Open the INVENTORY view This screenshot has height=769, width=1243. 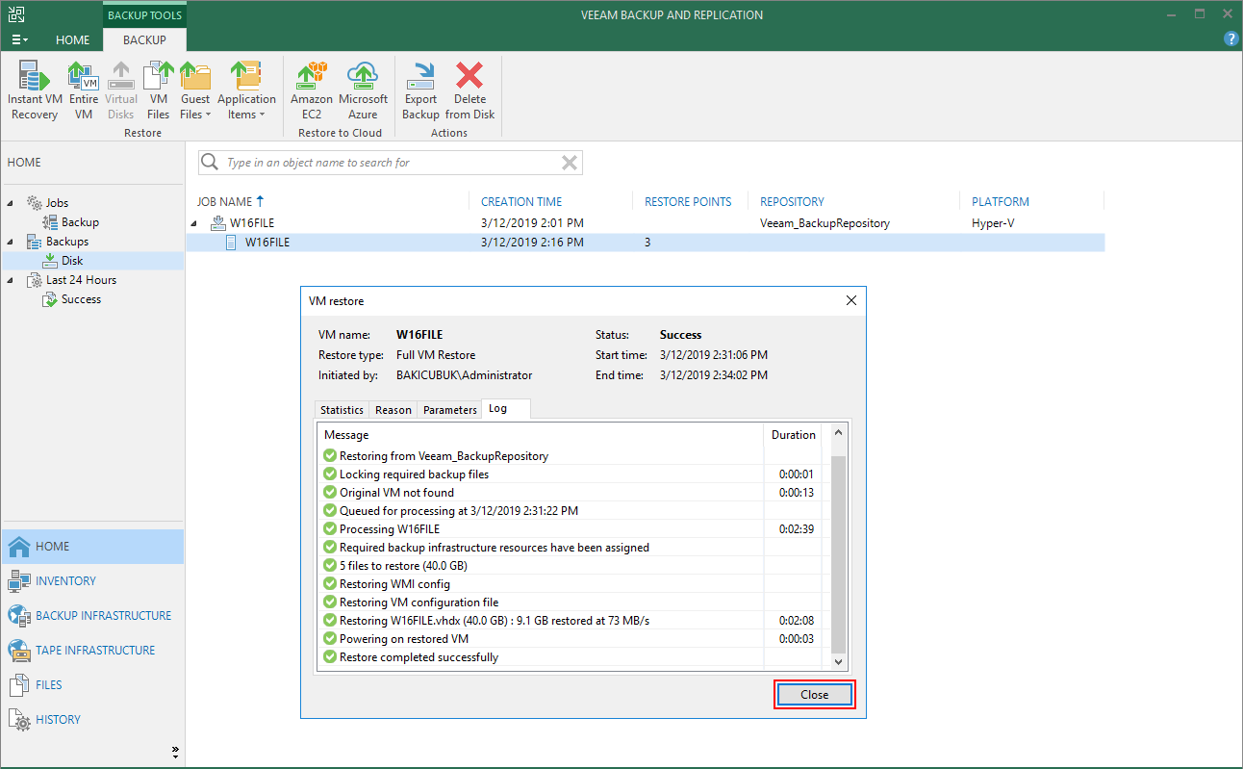tap(92, 581)
